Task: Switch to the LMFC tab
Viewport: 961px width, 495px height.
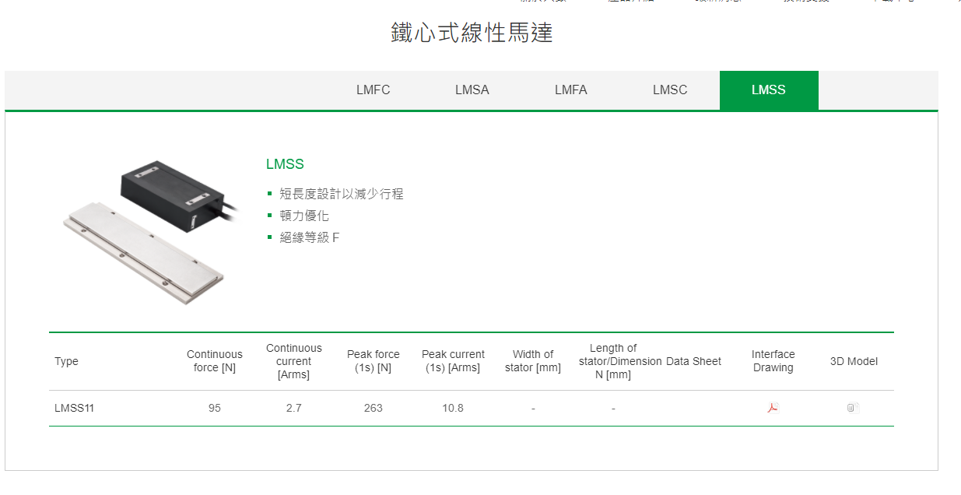Action: pos(373,90)
